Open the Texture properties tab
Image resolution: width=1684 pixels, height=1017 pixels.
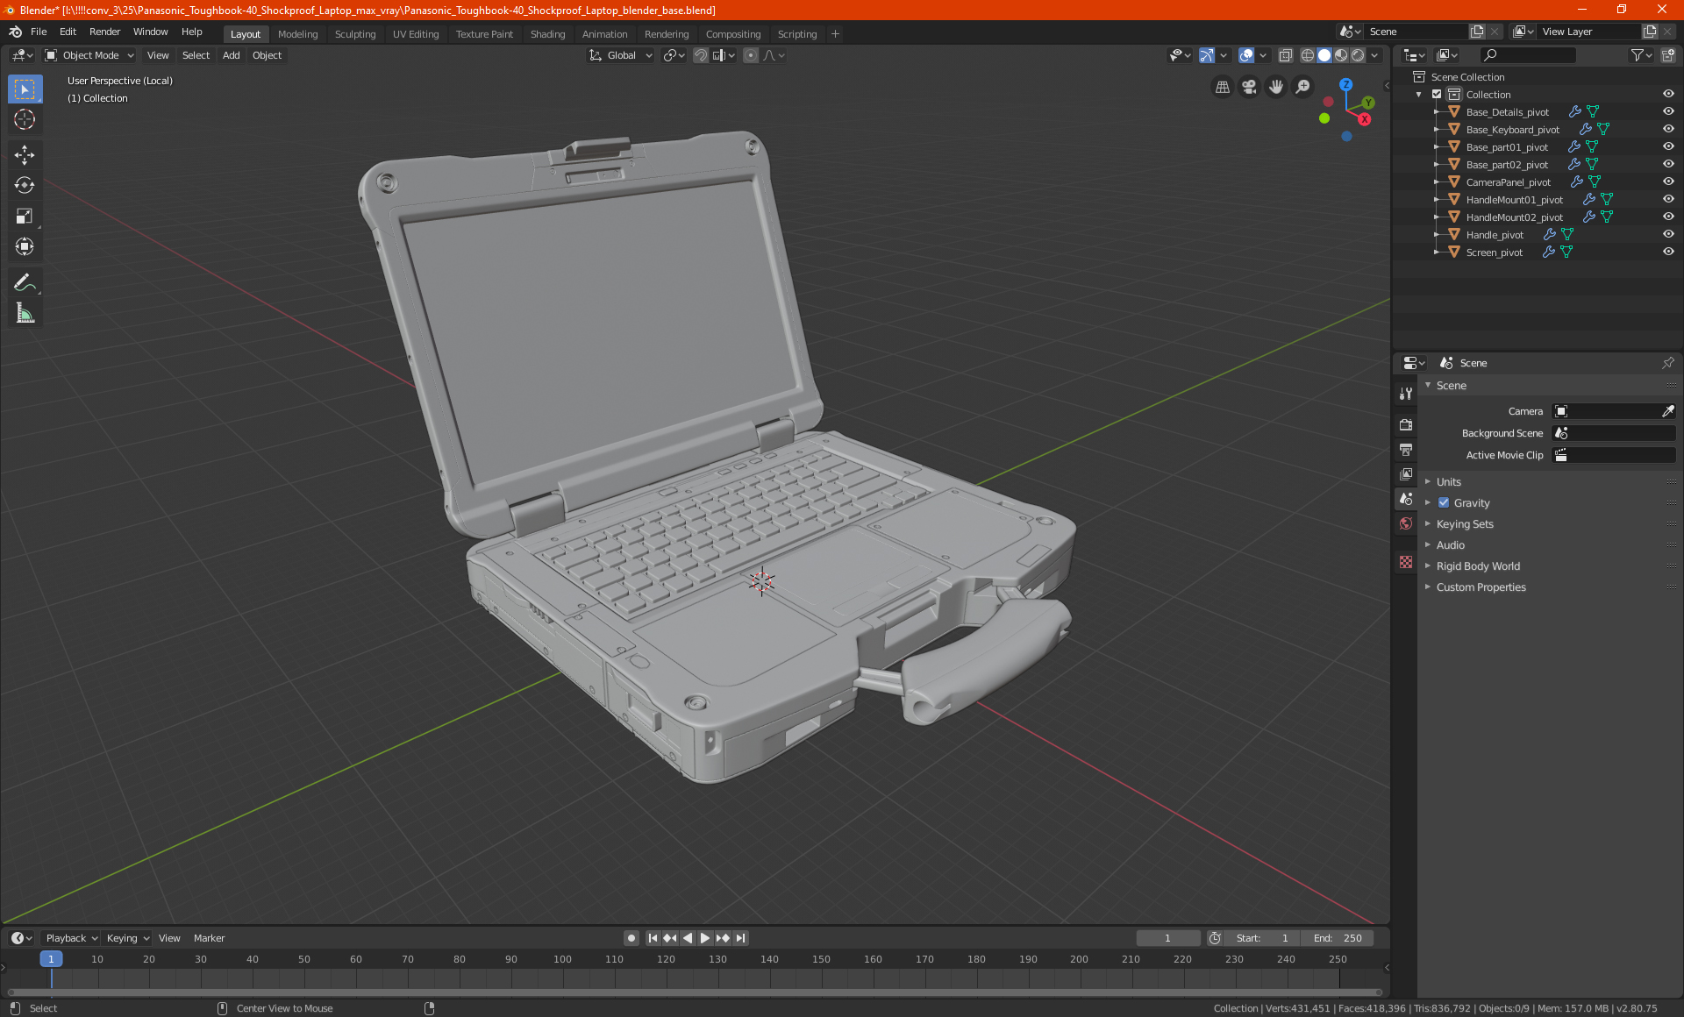[1406, 562]
